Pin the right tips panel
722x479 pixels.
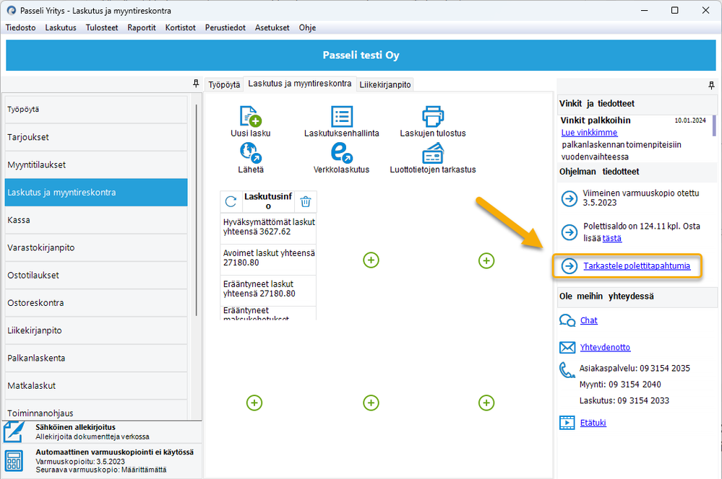pyautogui.click(x=711, y=85)
